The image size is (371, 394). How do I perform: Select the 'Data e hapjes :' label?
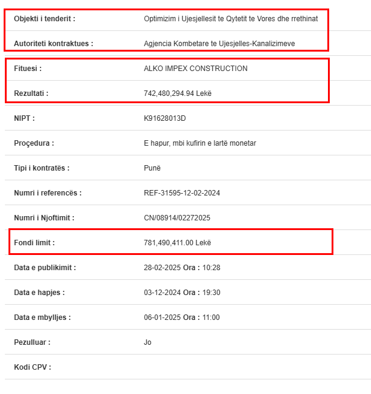pyautogui.click(x=39, y=293)
